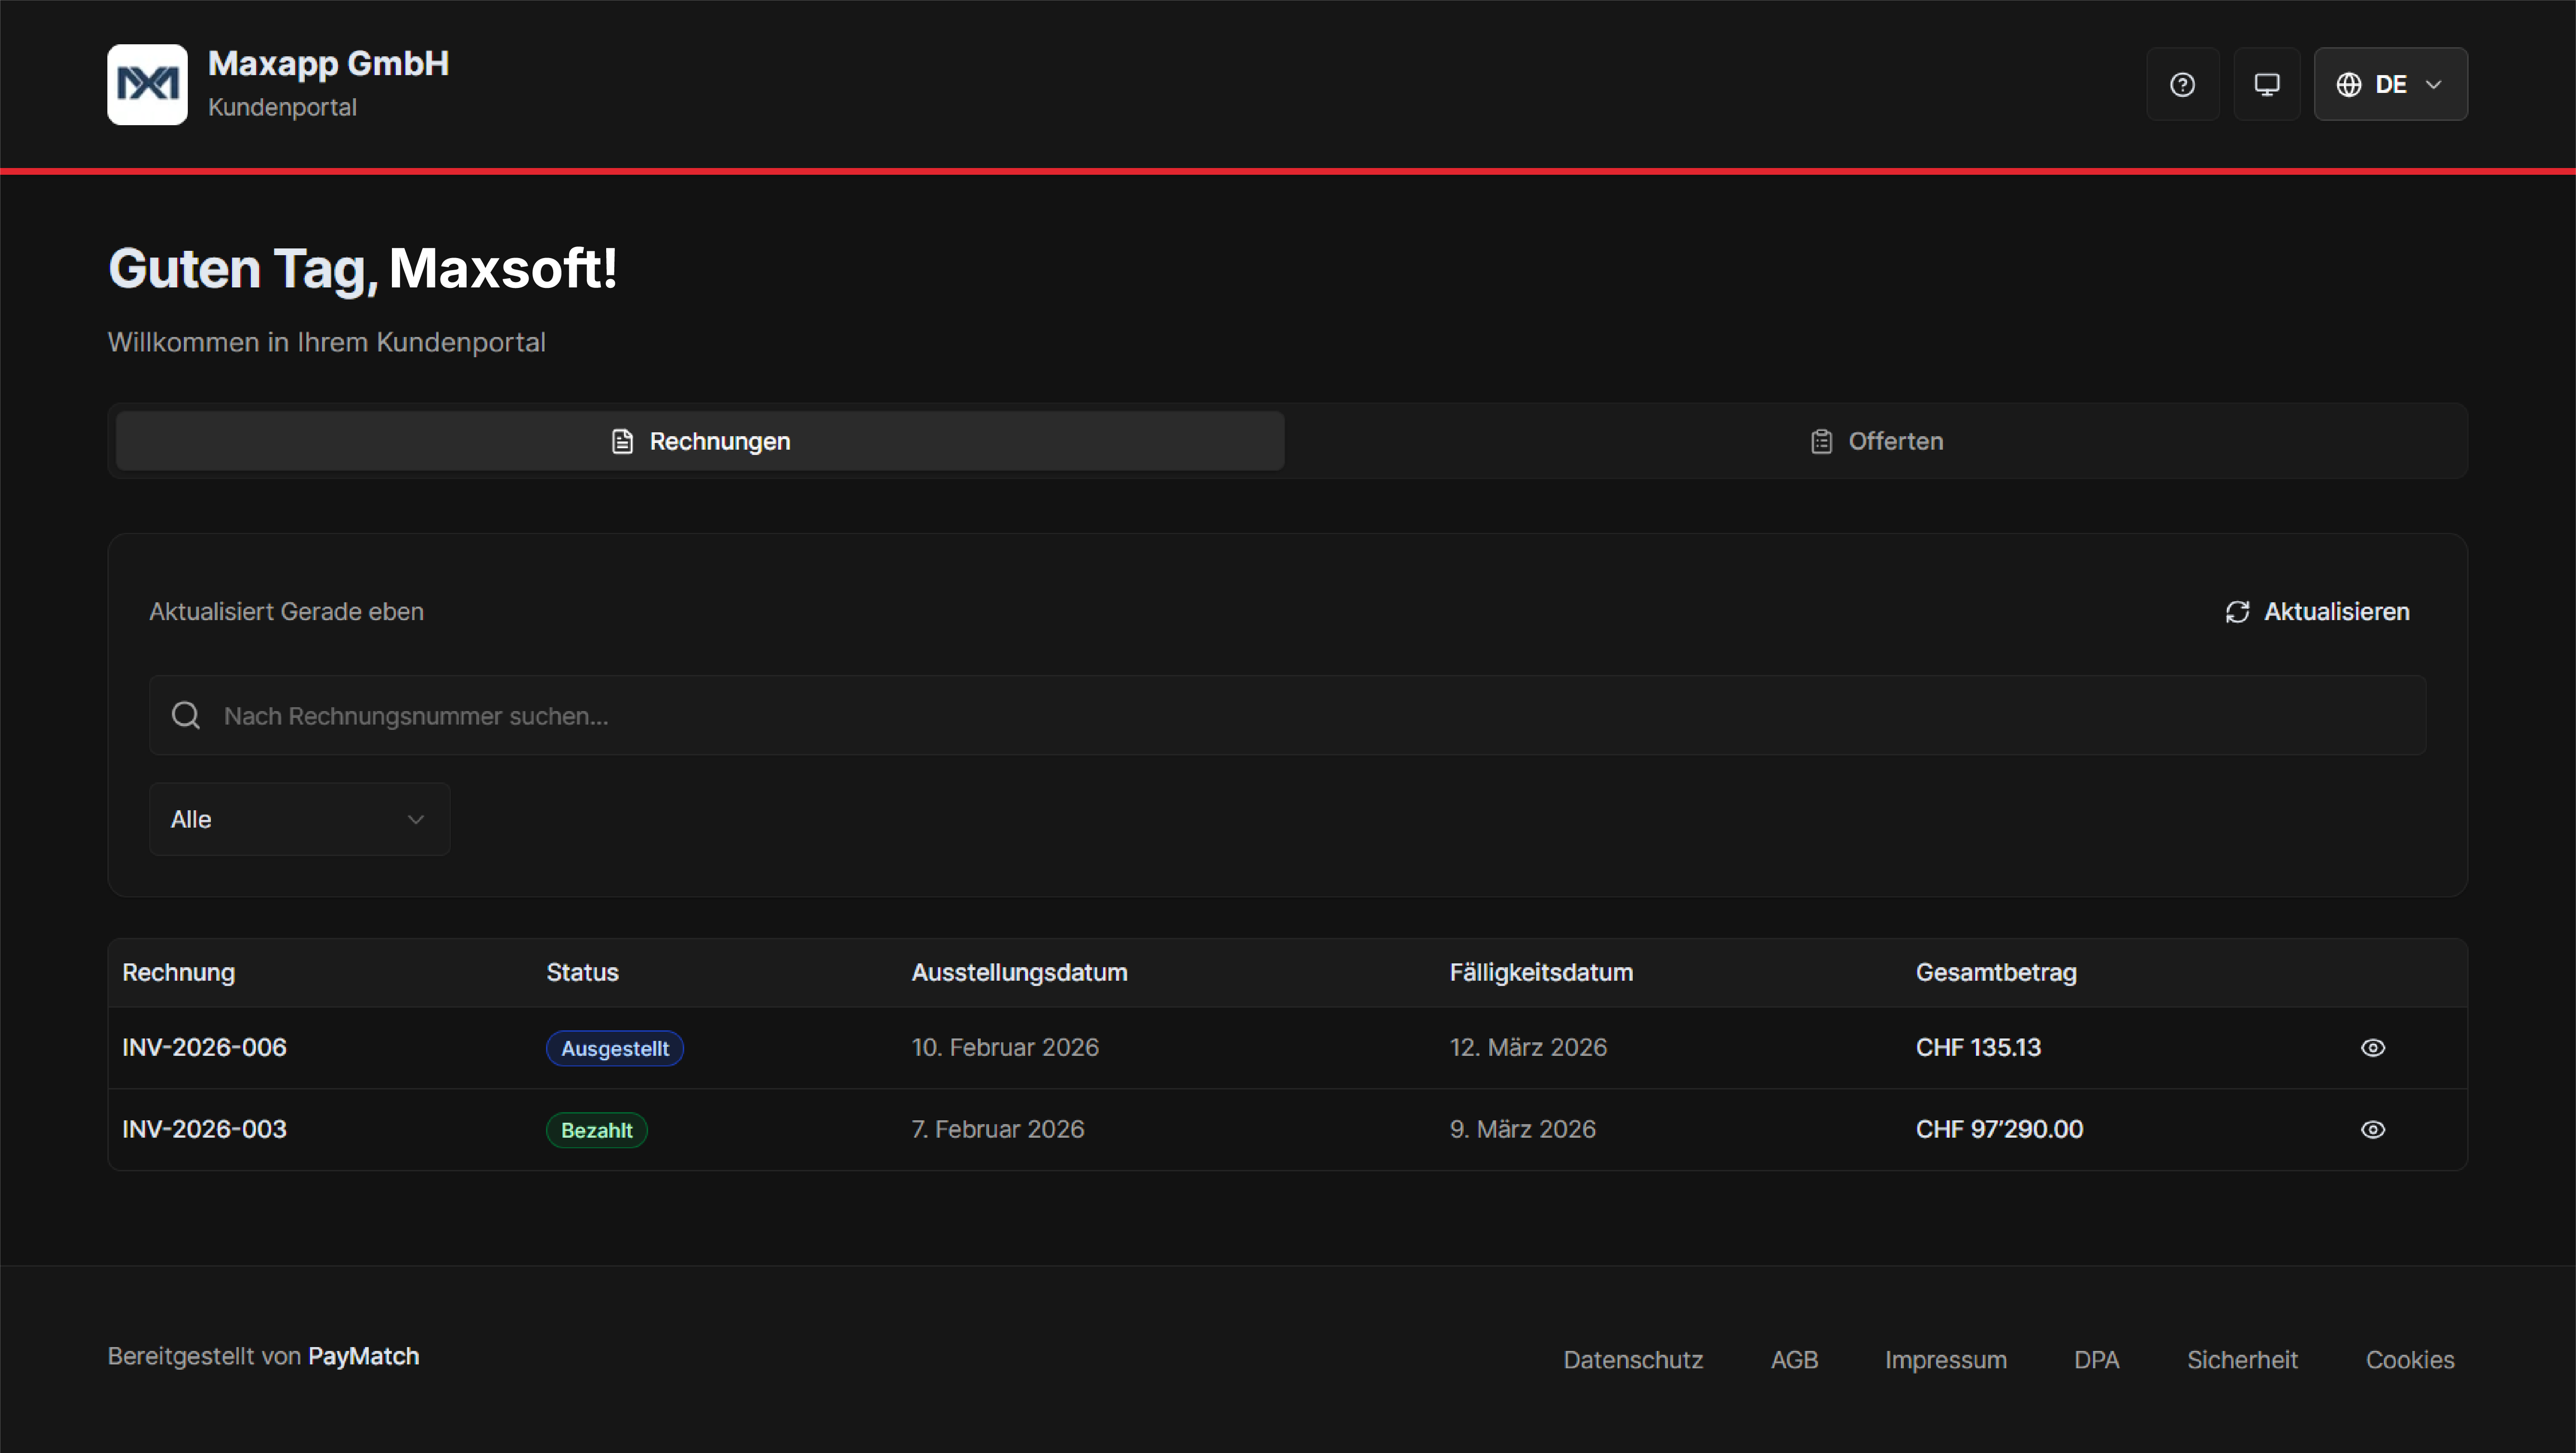Viewport: 2576px width, 1453px height.
Task: Show details of invoice INV-2026-003 via eye icon
Action: coord(2374,1129)
